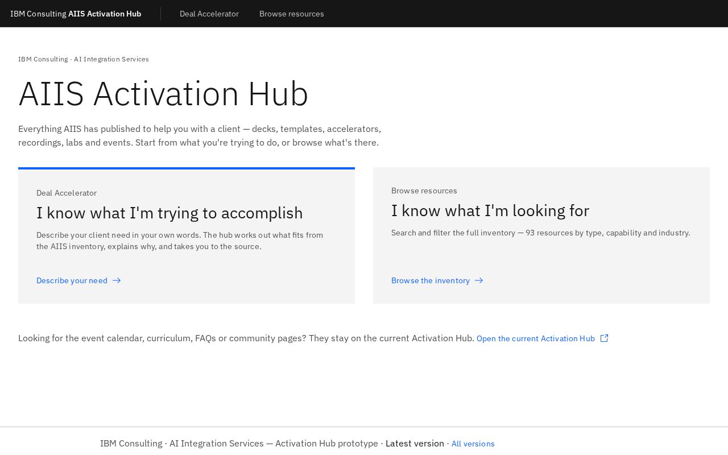Viewport: 728px width, 455px height.
Task: Click the IBM Consulting AIIS Activation Hub header title
Action: point(76,14)
